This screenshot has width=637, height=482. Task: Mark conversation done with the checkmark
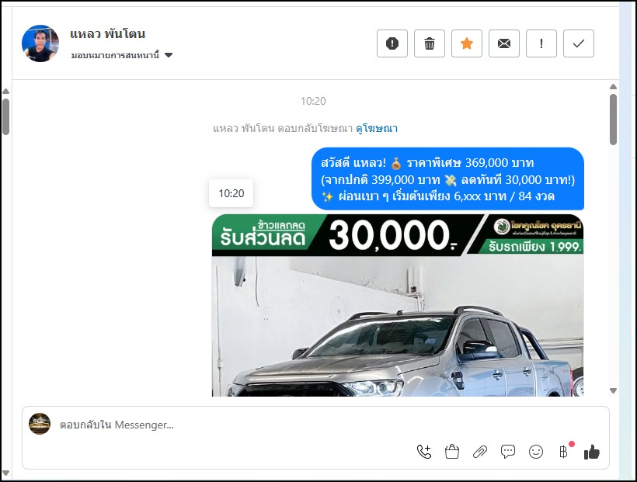(x=579, y=43)
